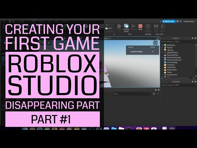Image resolution: width=197 pixels, height=148 pixels.
Task: Click Explorer horizontal scroll right arrow
Action: click(194, 78)
